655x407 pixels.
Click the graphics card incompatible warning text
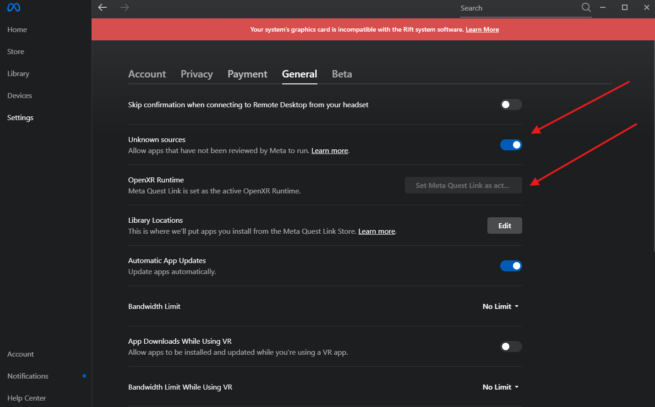pyautogui.click(x=357, y=29)
